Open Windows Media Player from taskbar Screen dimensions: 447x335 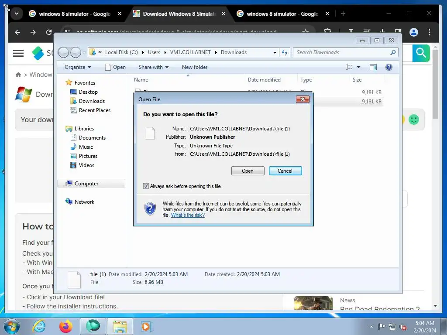click(x=147, y=326)
